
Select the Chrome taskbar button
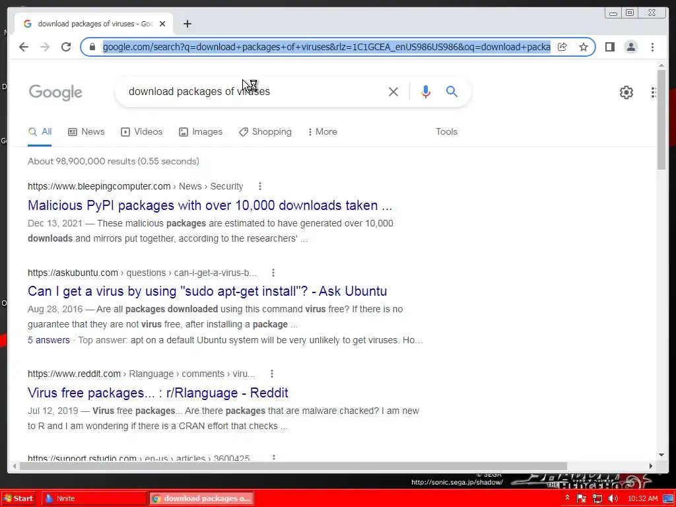(x=201, y=499)
